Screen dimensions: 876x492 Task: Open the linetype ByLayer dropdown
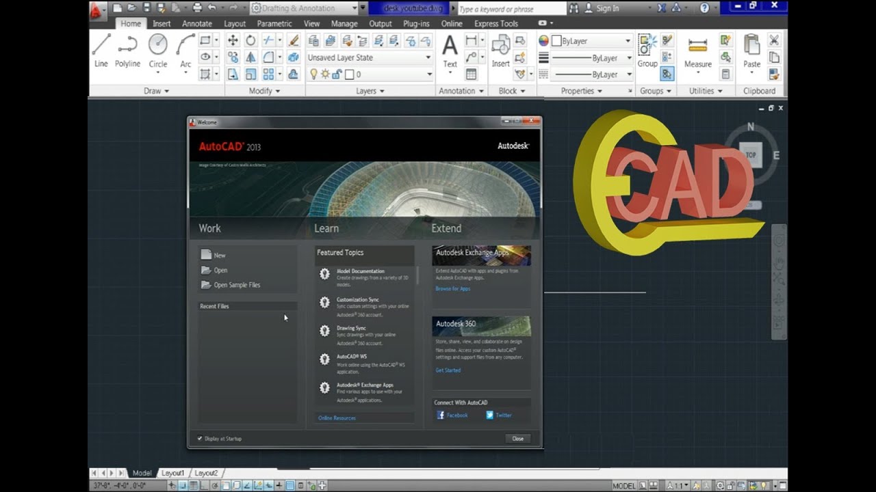click(591, 74)
